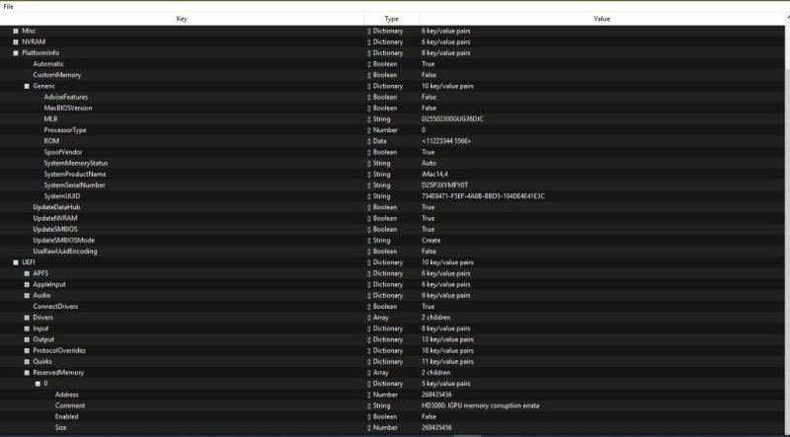
Task: Click the horizontal scrollbar thumb at bottom
Action: tap(467, 435)
